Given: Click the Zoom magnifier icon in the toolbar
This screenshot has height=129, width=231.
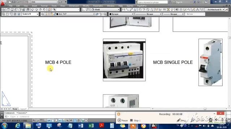Looking at the screenshot, I should click(54, 10).
